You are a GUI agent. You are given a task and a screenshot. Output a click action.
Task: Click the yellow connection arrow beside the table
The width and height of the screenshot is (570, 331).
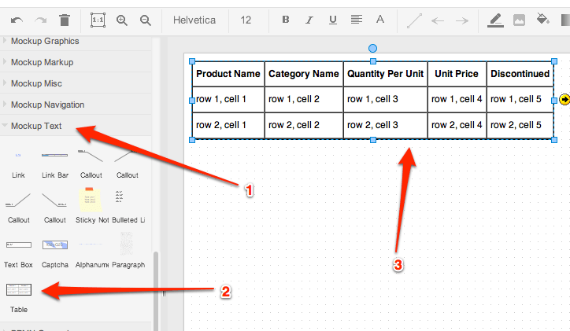[564, 99]
